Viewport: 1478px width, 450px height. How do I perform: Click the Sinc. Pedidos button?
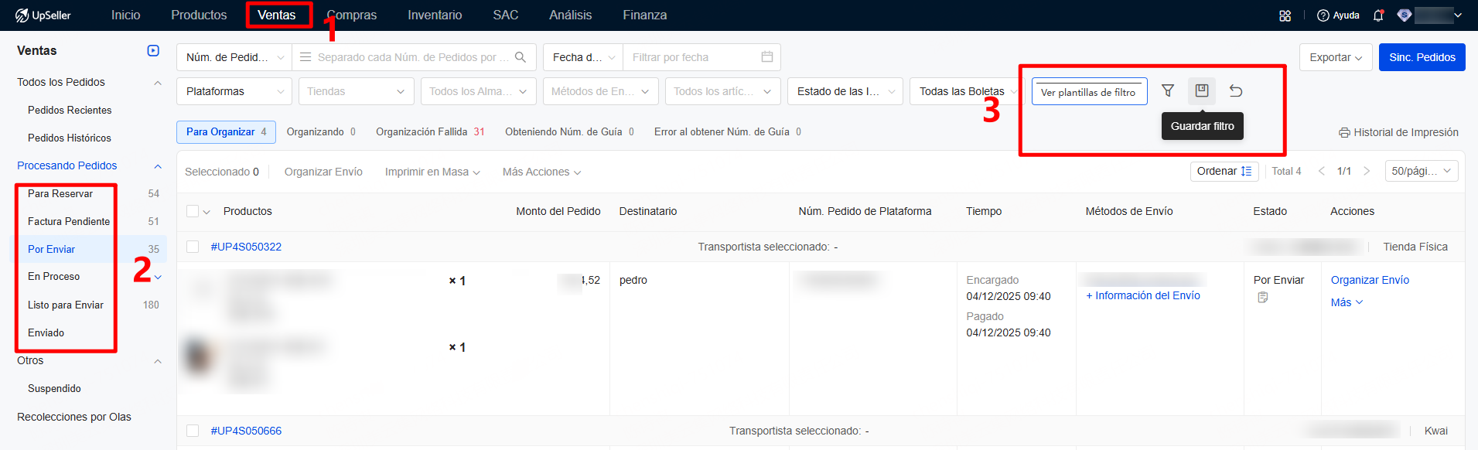click(x=1422, y=57)
